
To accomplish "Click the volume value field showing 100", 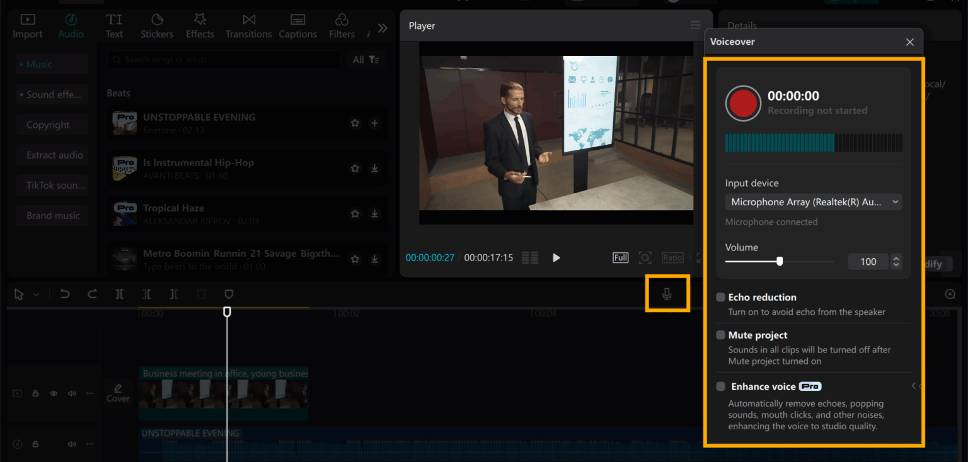I will [x=868, y=261].
